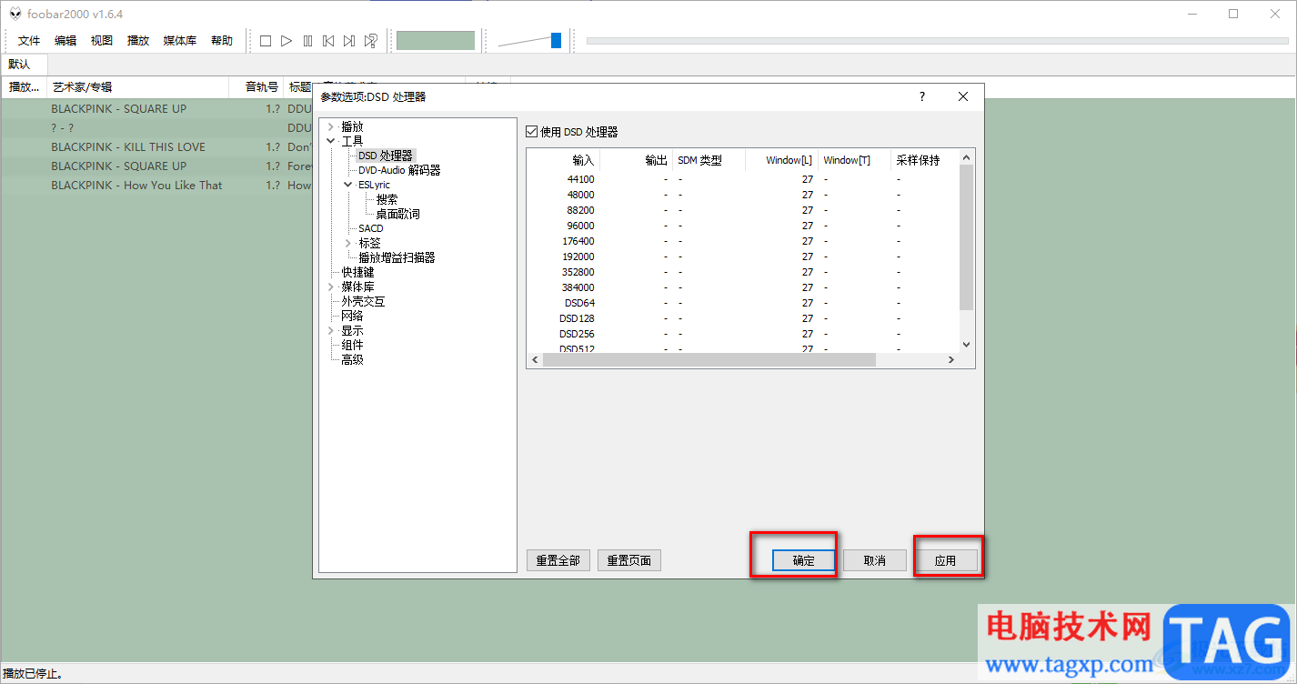Screen dimensions: 1297x684
Task: Open the 媒体库 menu in menu bar
Action: [180, 41]
